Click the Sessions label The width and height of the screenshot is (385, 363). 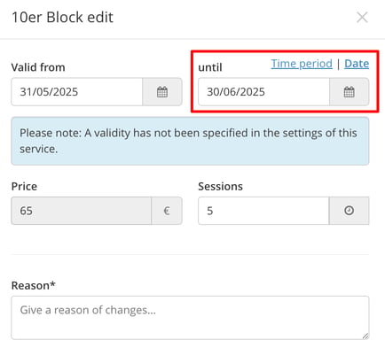[x=220, y=187]
